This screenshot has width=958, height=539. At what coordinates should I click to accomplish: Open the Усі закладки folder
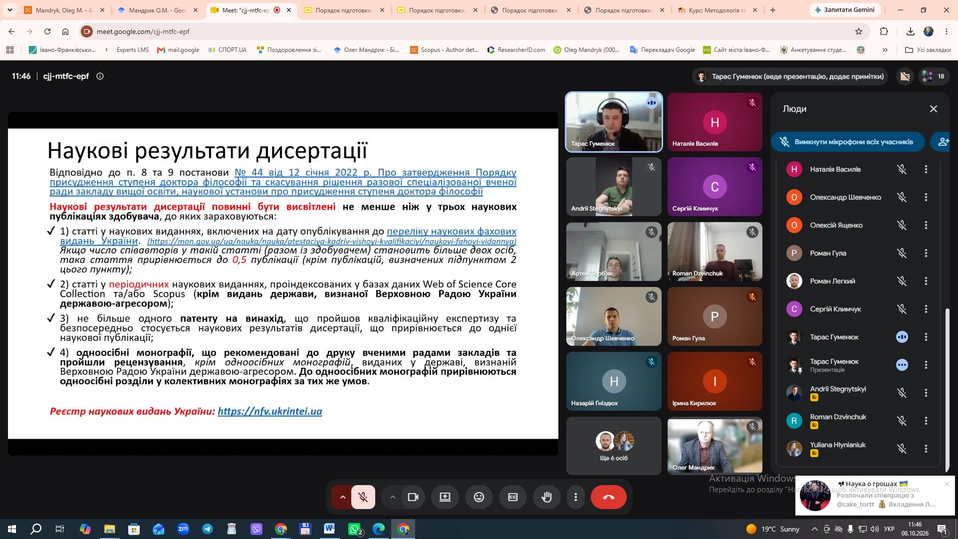pyautogui.click(x=928, y=50)
